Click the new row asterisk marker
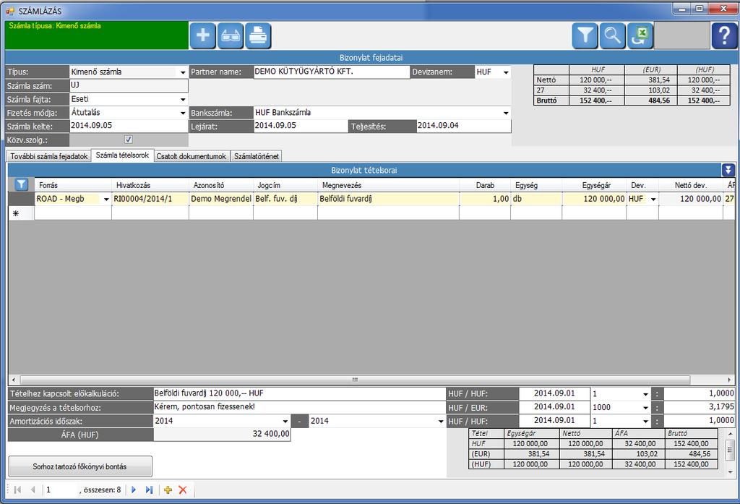 tap(16, 213)
